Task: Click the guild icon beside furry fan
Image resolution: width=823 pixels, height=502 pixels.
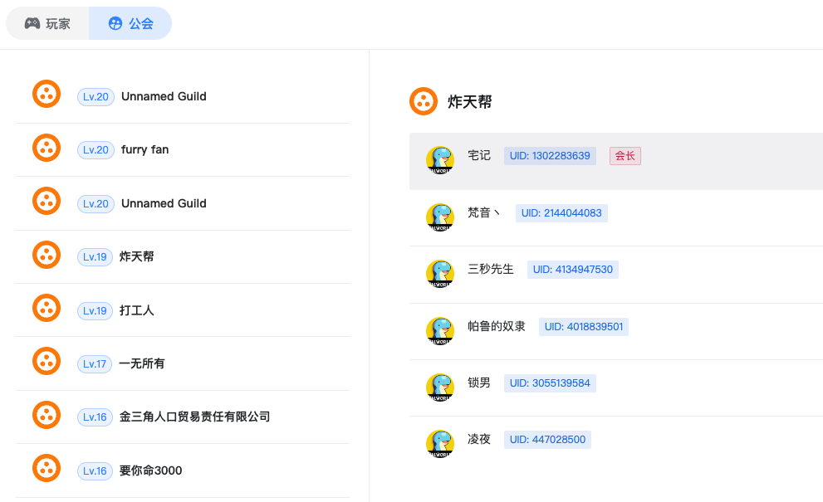Action: (47, 148)
